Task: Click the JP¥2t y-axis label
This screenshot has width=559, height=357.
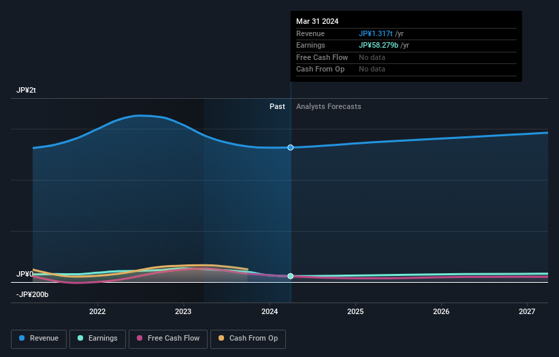Action: [26, 90]
